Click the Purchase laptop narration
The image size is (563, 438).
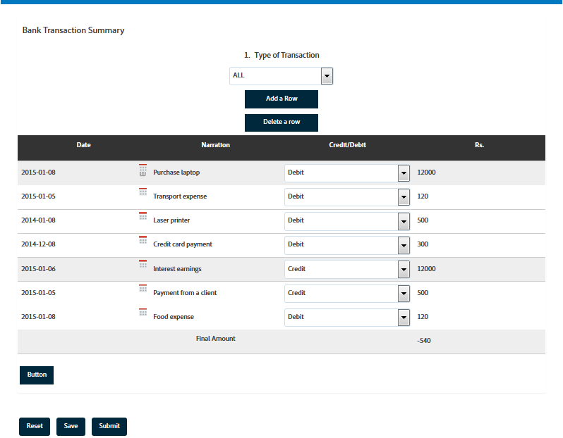[x=176, y=173]
